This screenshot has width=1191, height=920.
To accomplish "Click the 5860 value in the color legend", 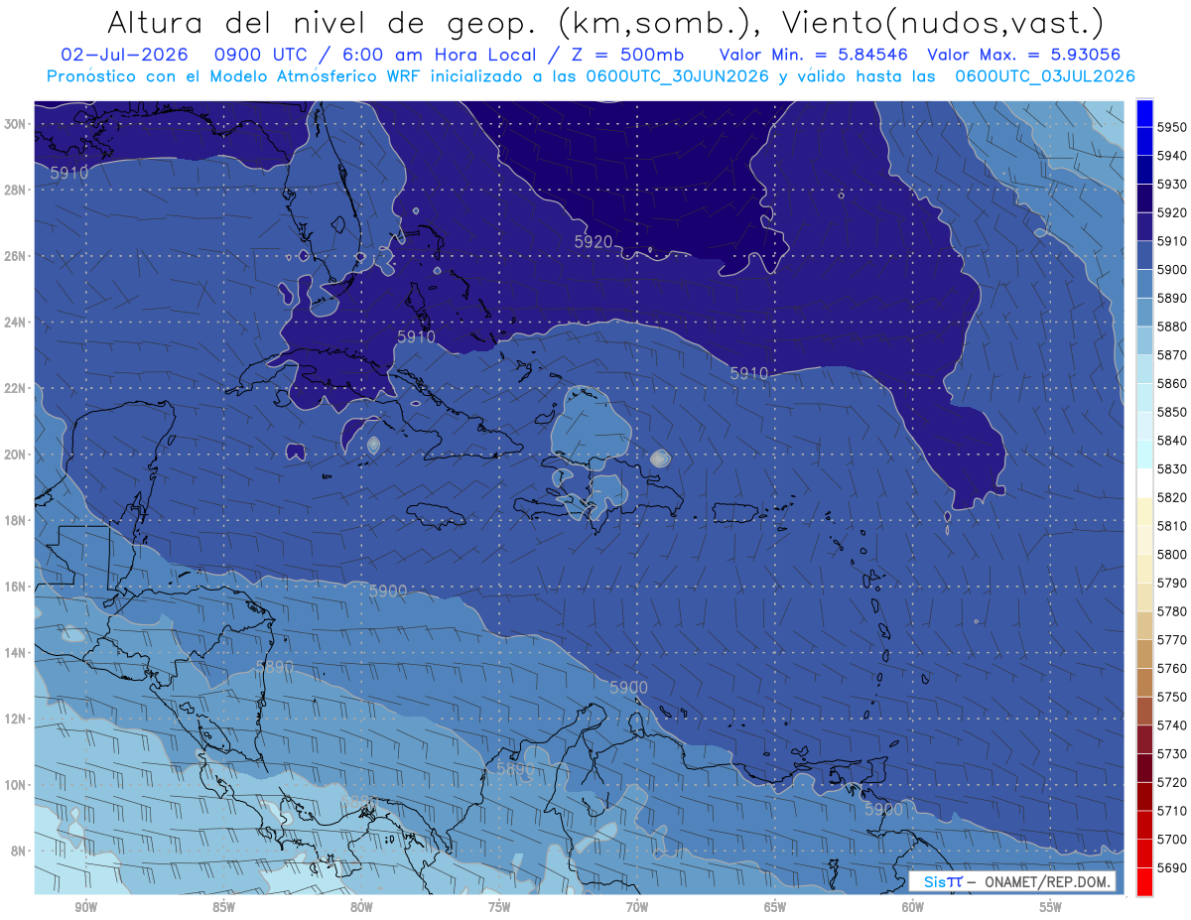I will pos(1171,383).
